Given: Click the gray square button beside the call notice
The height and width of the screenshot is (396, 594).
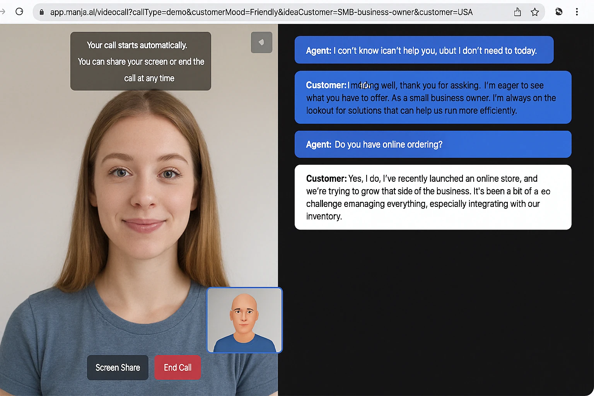Looking at the screenshot, I should [261, 42].
